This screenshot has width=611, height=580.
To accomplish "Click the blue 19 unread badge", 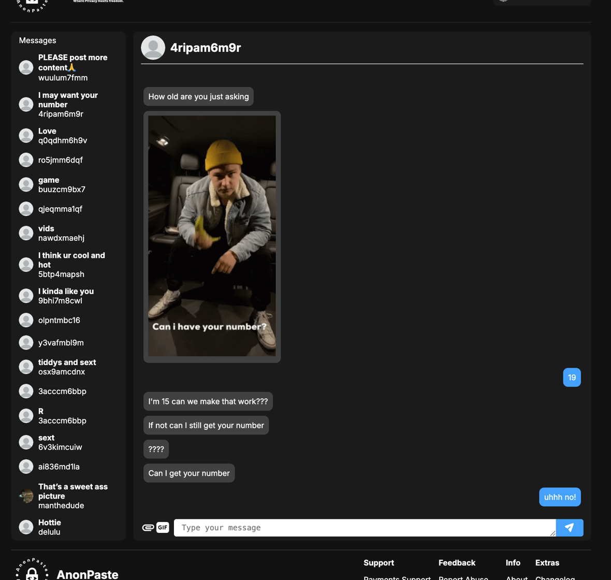I will coord(572,378).
